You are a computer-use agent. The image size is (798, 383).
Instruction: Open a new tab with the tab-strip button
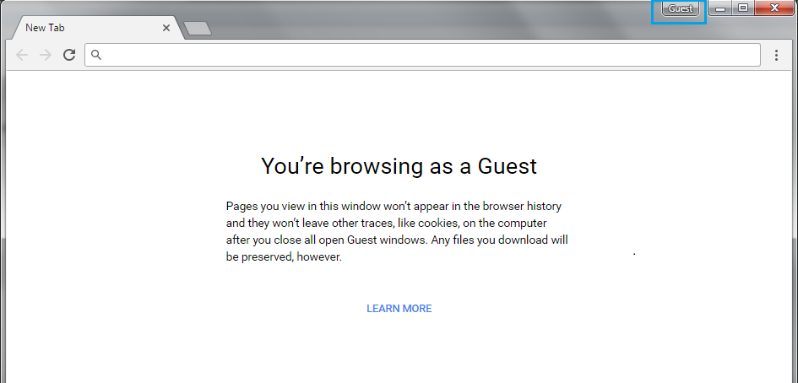[198, 29]
